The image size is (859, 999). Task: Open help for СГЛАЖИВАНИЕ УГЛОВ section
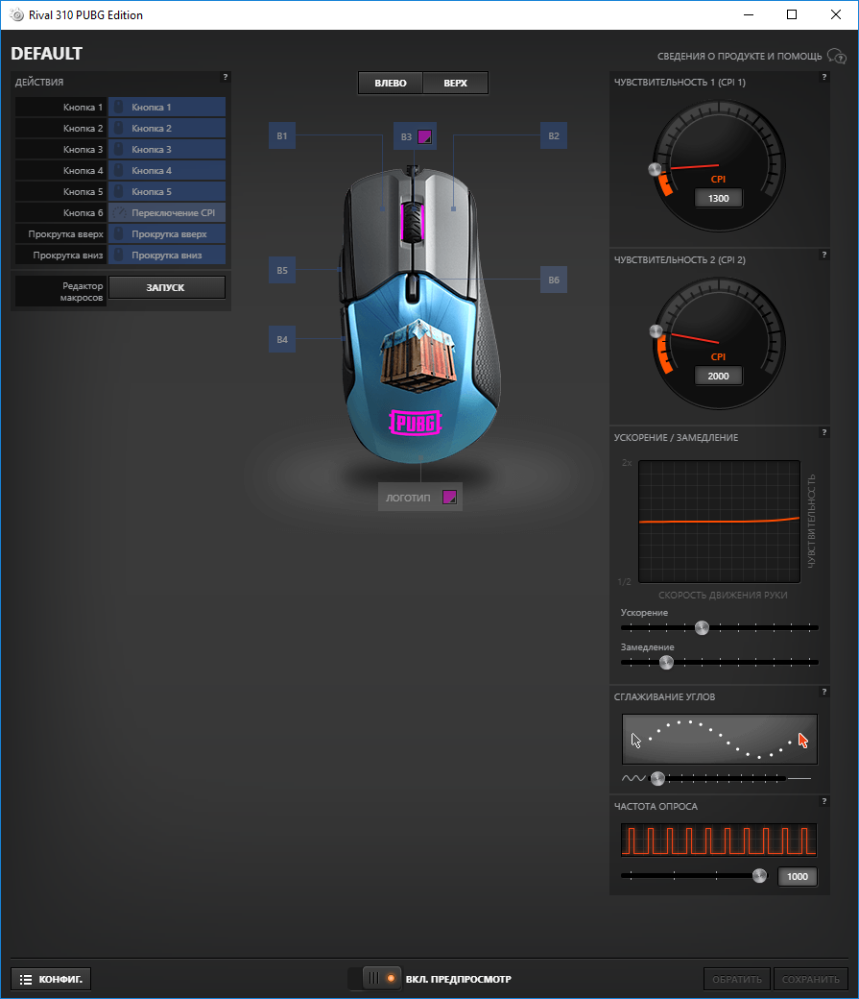(x=824, y=692)
